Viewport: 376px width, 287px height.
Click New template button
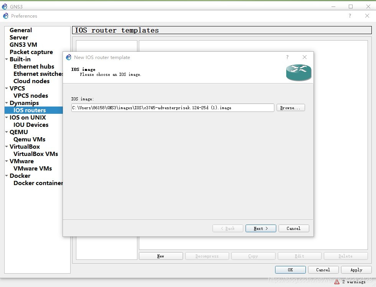161,256
